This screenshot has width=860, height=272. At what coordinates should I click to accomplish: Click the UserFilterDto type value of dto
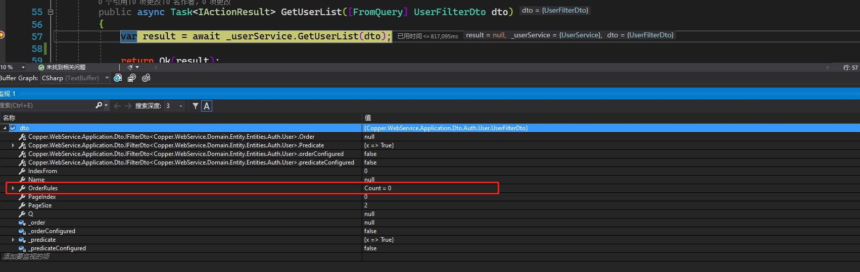point(446,128)
